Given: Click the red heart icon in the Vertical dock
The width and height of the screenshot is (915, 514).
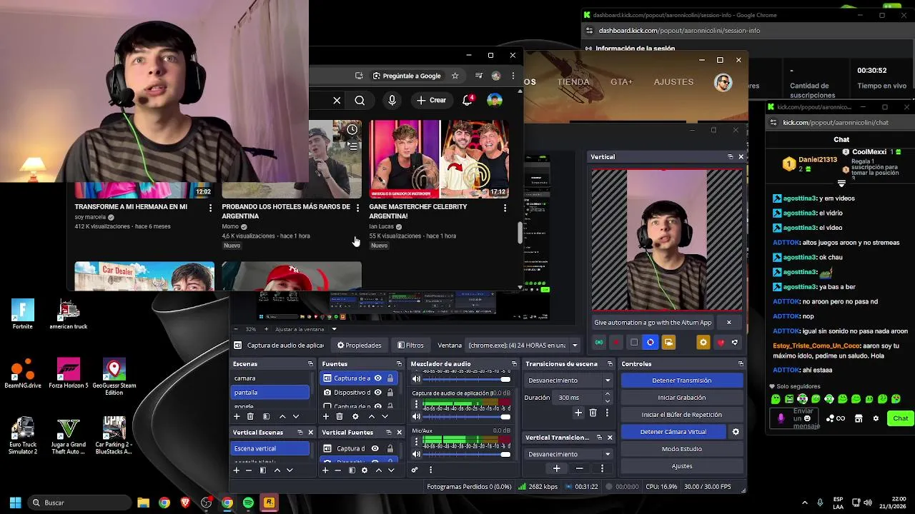Looking at the screenshot, I should coord(721,343).
